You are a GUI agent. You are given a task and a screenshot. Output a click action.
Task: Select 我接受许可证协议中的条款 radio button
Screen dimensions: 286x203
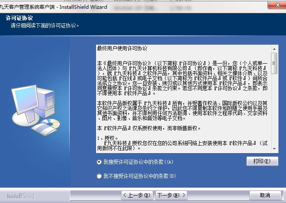coord(99,162)
